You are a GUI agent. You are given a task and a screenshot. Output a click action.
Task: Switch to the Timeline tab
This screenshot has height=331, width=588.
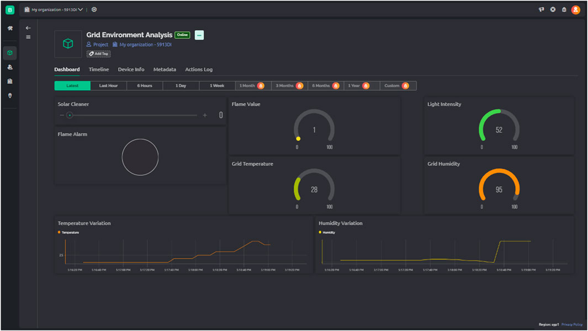point(99,69)
